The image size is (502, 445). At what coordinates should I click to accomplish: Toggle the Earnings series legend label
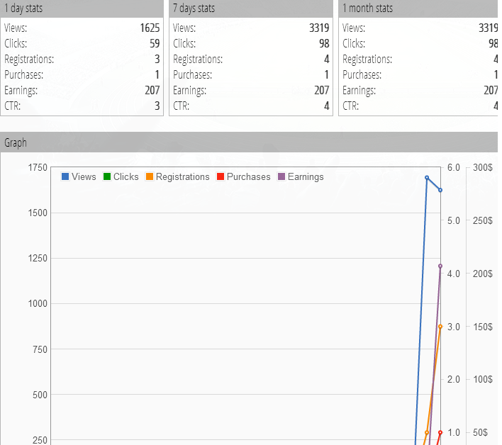click(x=306, y=177)
